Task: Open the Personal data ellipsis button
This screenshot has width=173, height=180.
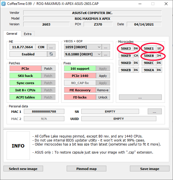Action: pos(155,111)
